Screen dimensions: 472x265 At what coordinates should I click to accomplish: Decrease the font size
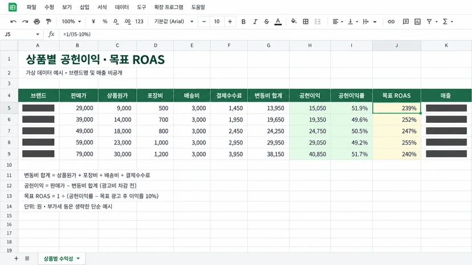pos(204,22)
